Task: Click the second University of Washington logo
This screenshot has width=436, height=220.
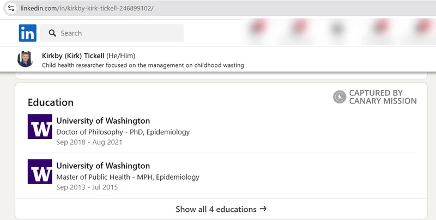Action: (x=40, y=172)
